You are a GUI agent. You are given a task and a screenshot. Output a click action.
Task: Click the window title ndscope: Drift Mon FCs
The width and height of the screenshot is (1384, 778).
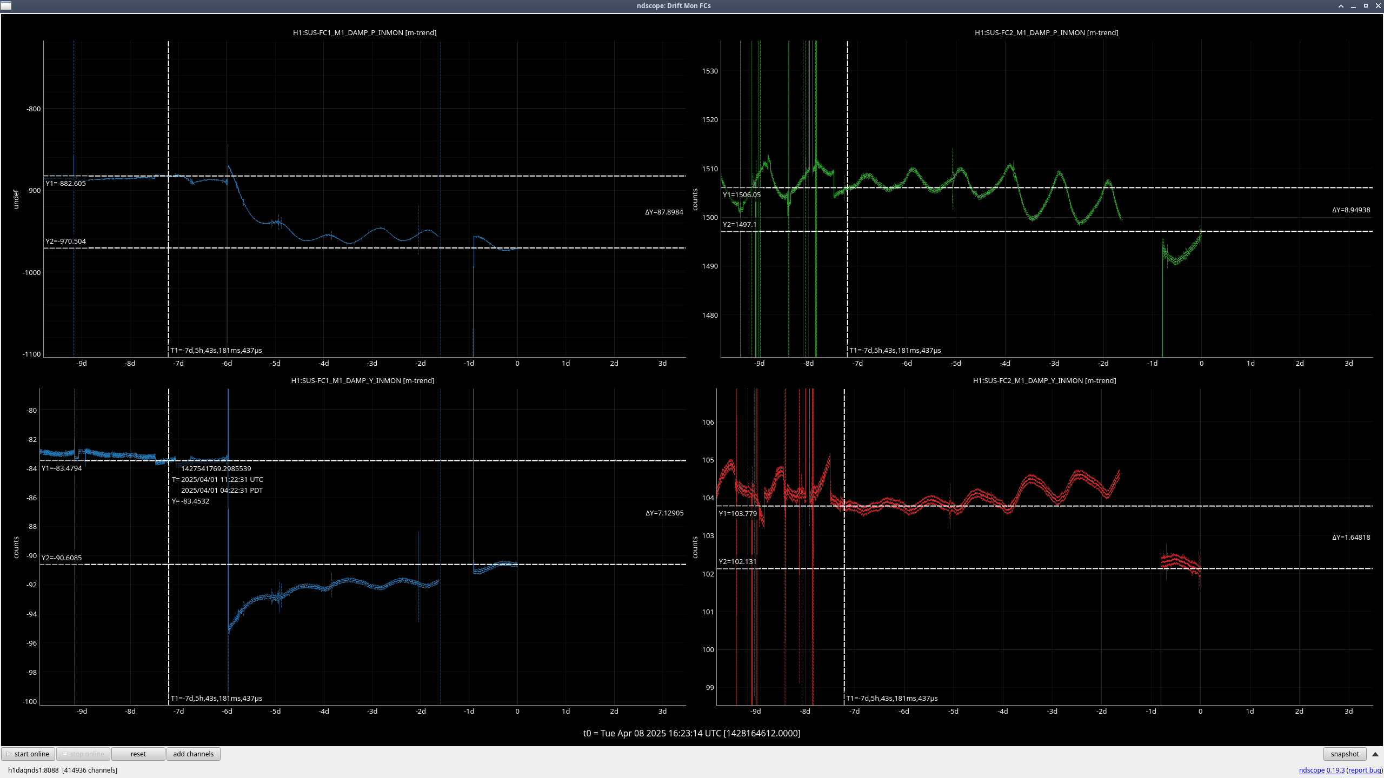(674, 6)
